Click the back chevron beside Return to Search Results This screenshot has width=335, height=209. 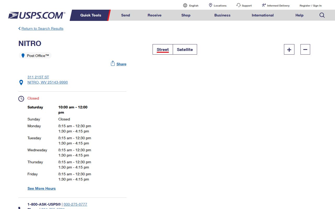[x=19, y=28]
